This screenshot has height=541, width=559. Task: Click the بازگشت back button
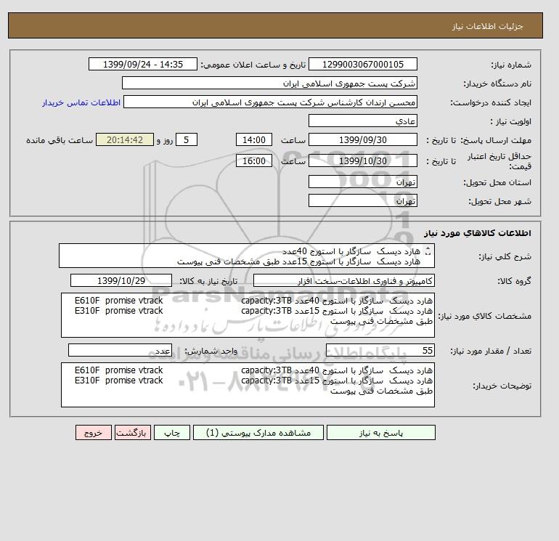point(133,433)
